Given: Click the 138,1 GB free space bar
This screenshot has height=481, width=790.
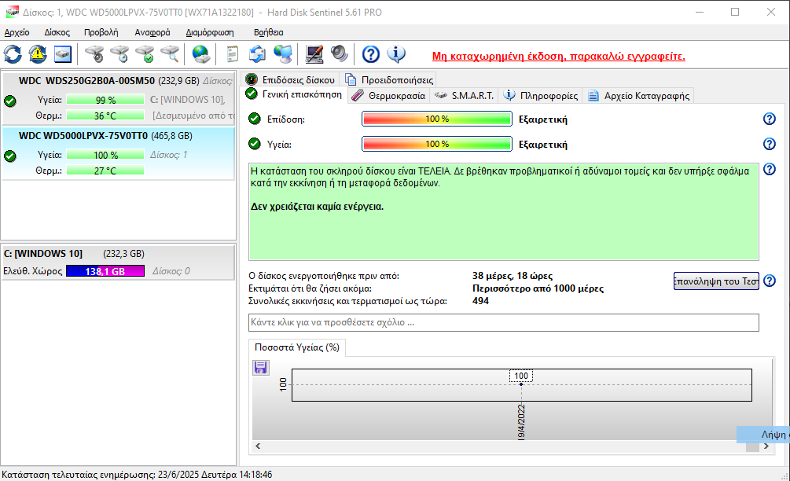Looking at the screenshot, I should click(x=105, y=271).
